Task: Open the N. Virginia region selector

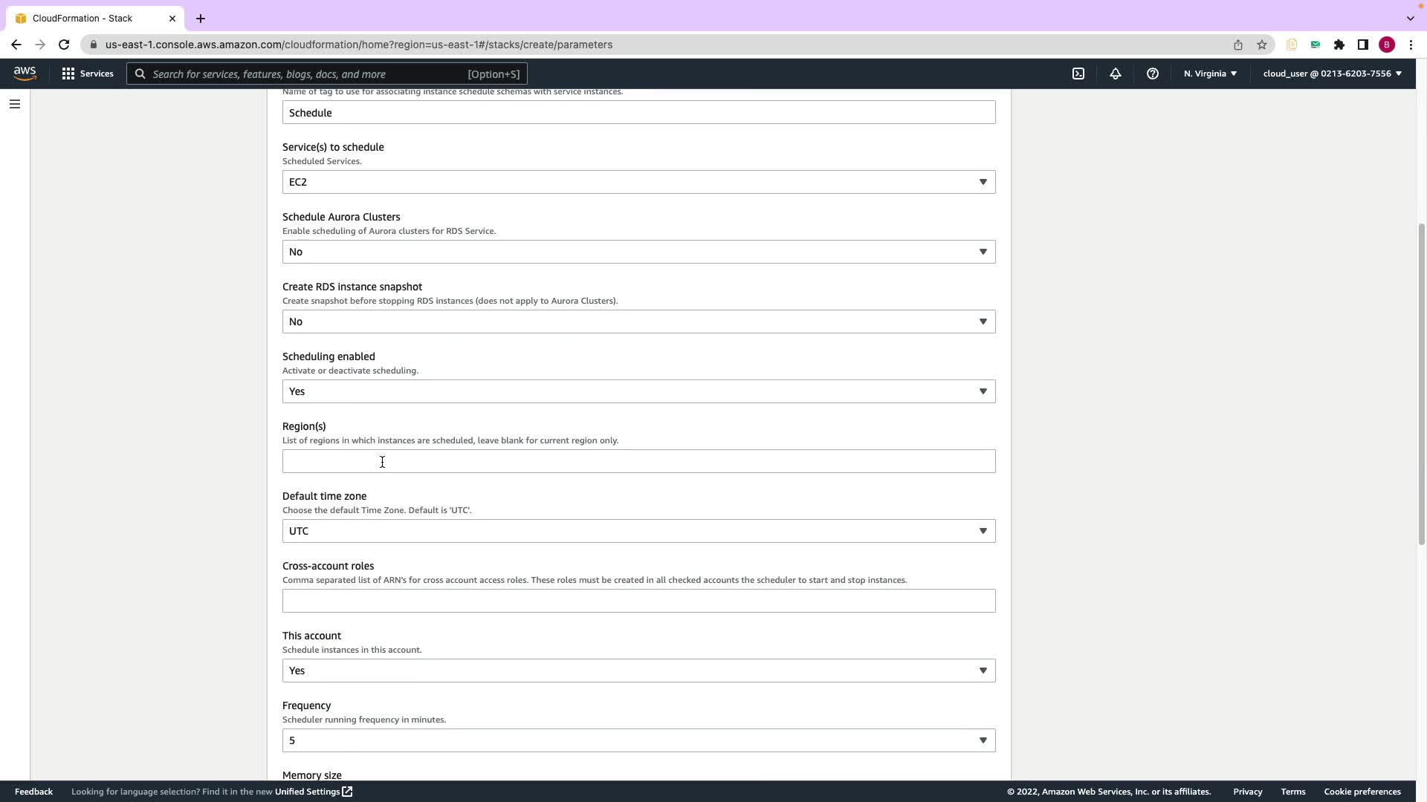Action: [1209, 74]
